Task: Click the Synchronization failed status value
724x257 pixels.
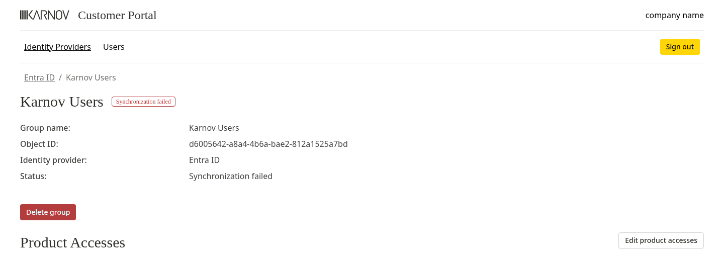Action: click(231, 176)
